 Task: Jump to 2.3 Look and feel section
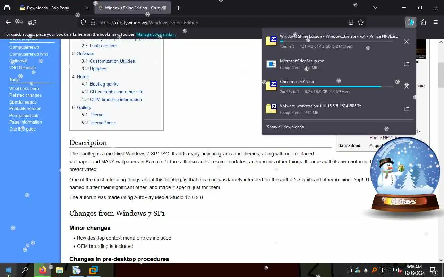pyautogui.click(x=99, y=46)
